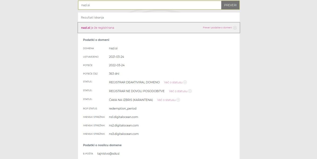Open the 'Preveri podatke o domeni' link
Image resolution: width=317 pixels, height=159 pixels.
217,28
